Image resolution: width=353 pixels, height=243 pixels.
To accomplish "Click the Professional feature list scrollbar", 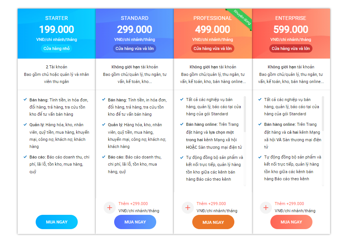I will (x=245, y=114).
